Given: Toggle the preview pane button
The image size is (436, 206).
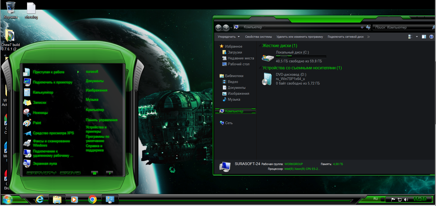Looking at the screenshot, I should pos(424,37).
